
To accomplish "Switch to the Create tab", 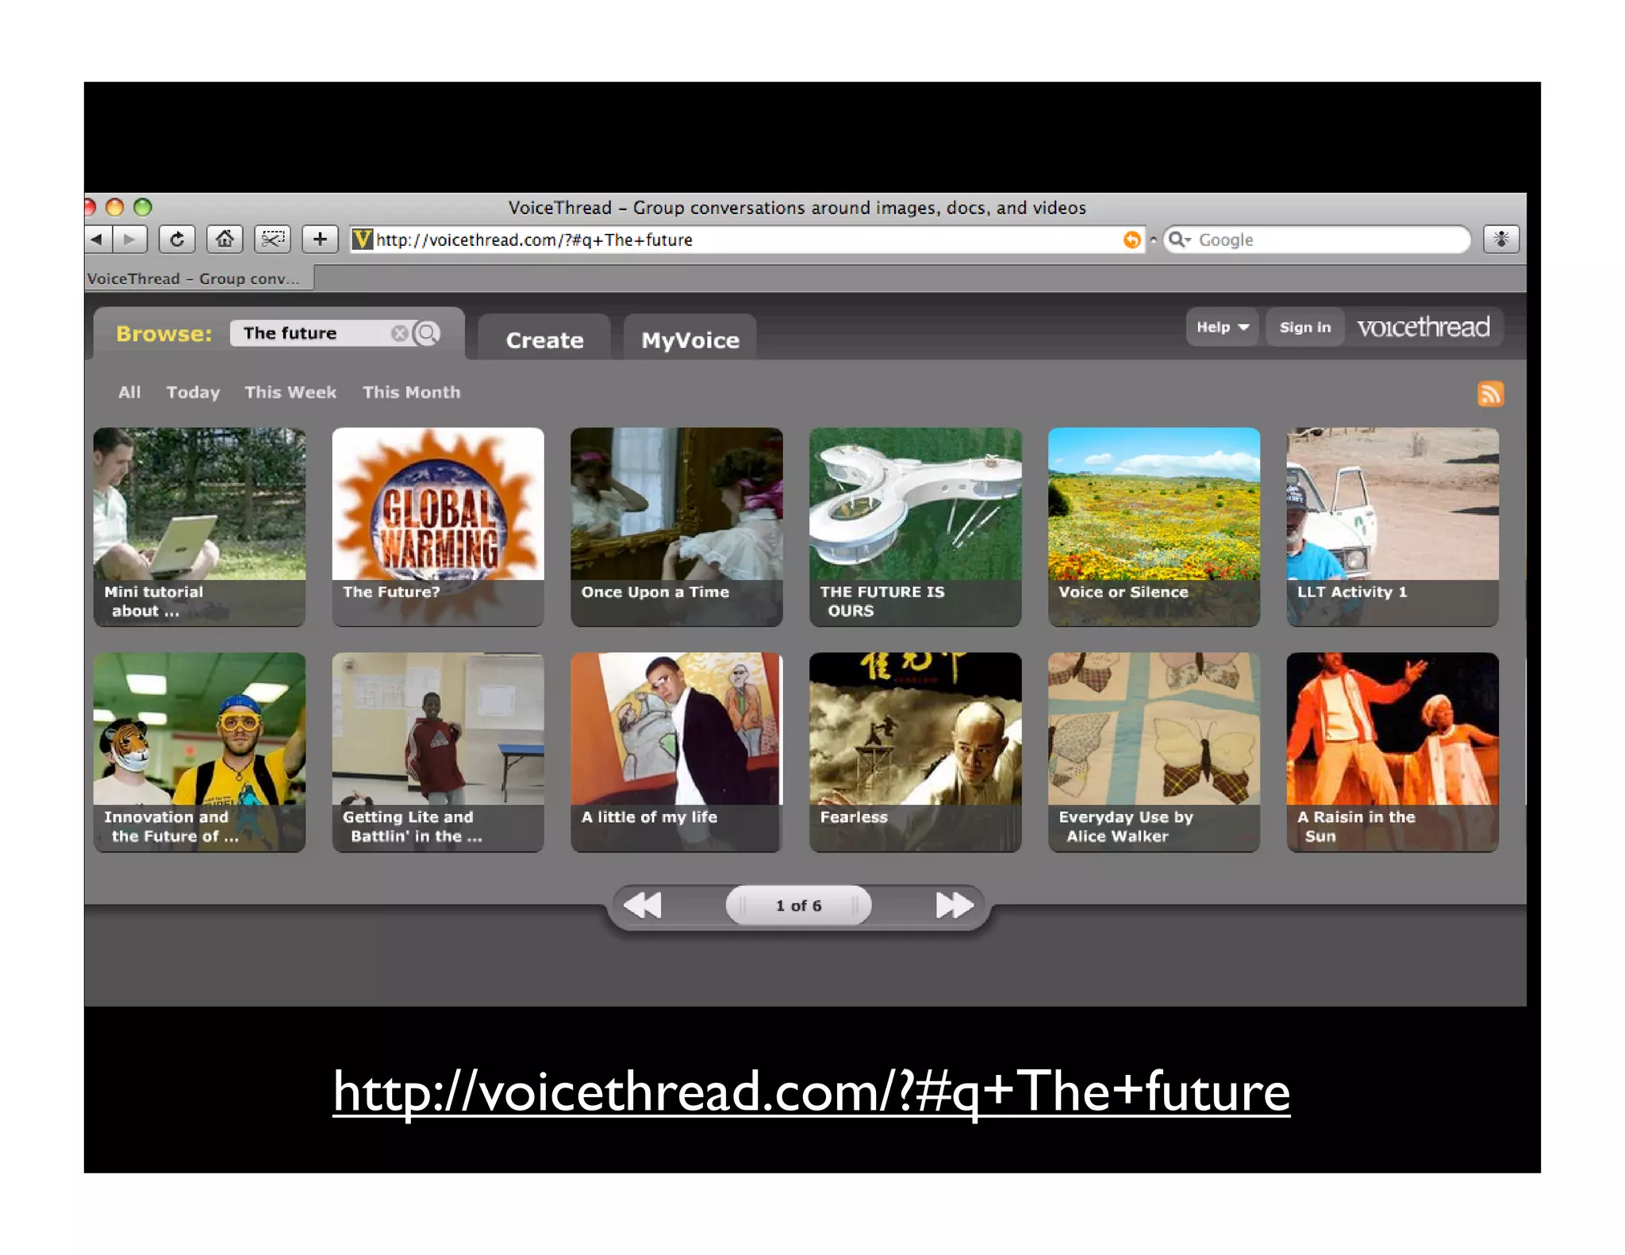I will tap(544, 340).
